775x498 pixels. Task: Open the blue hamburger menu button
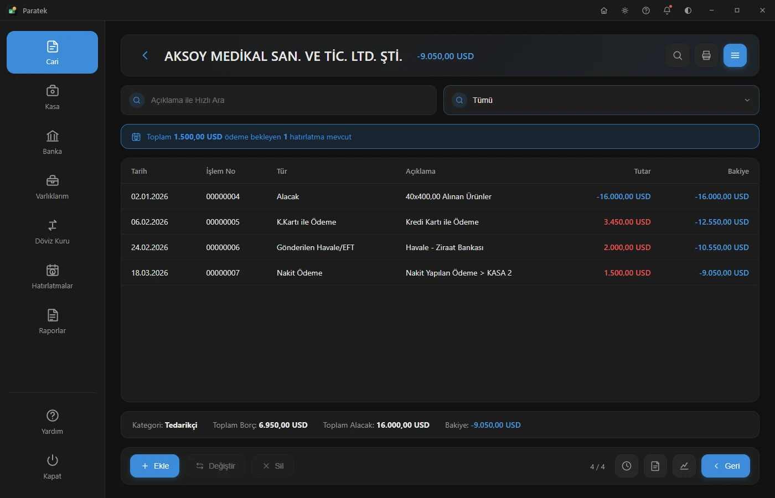point(735,55)
